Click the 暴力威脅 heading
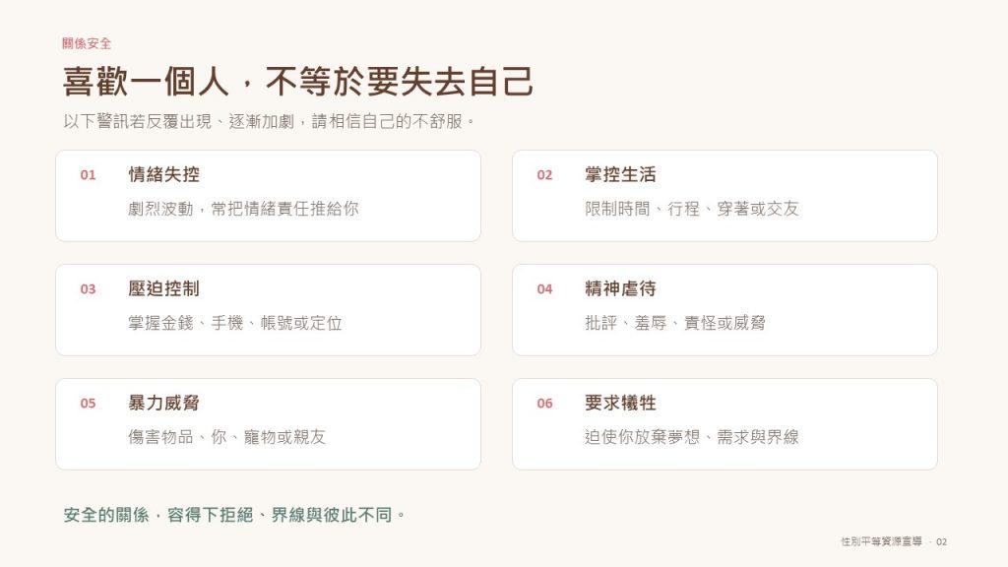This screenshot has width=1008, height=567. (164, 403)
